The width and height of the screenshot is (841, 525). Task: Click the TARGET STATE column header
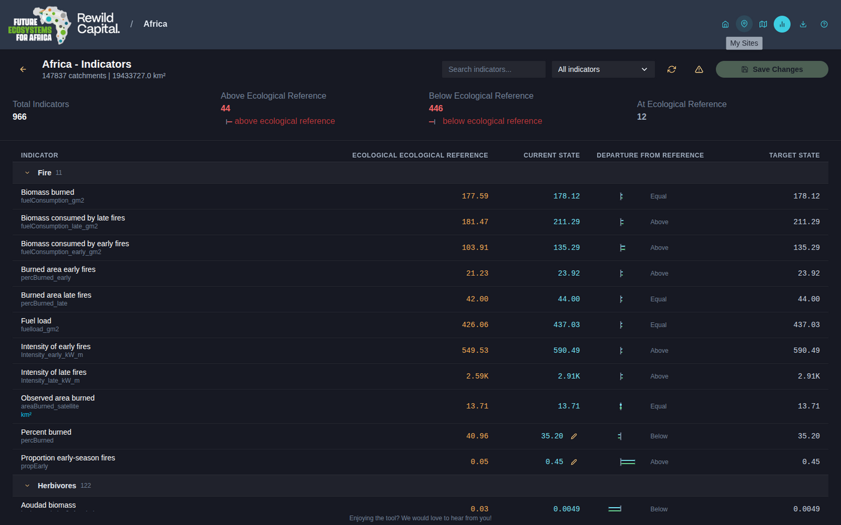tap(794, 155)
